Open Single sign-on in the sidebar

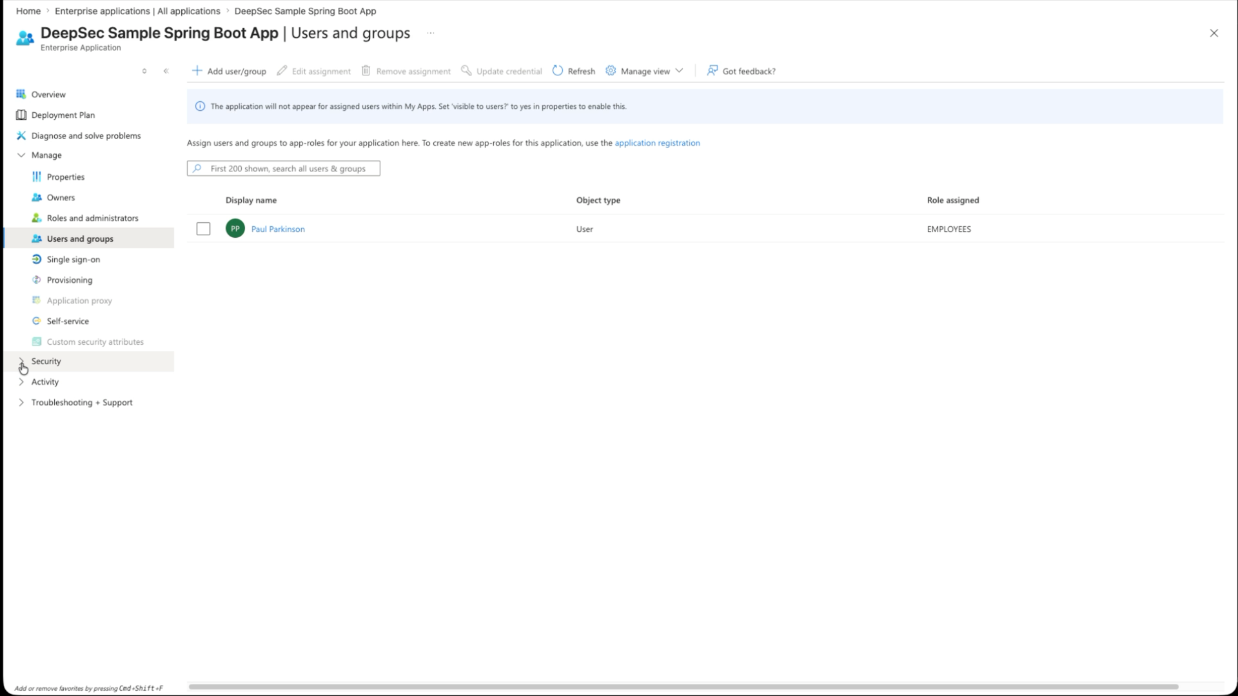pos(74,259)
